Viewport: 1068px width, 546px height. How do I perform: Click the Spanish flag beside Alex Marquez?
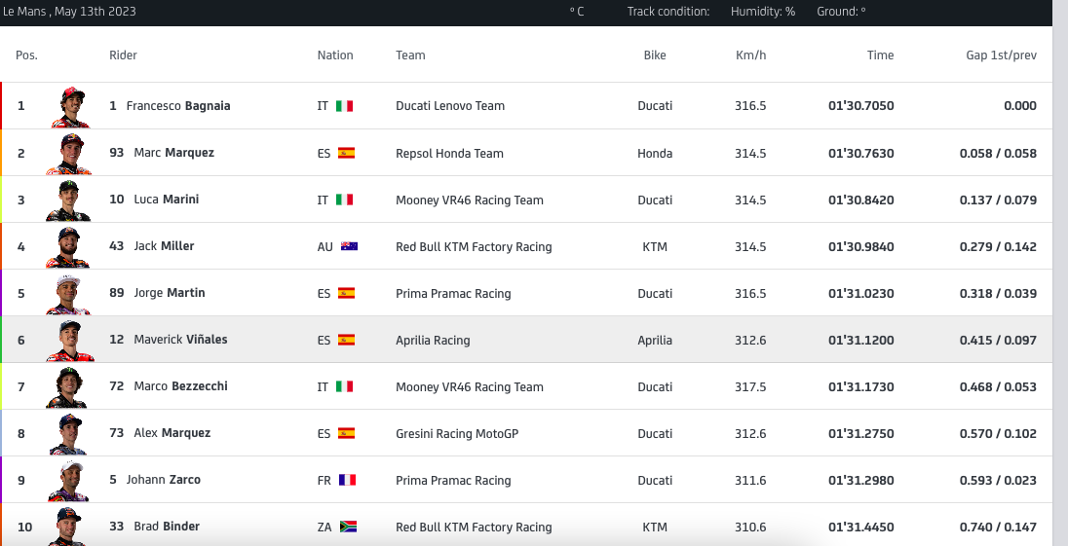[x=346, y=433]
